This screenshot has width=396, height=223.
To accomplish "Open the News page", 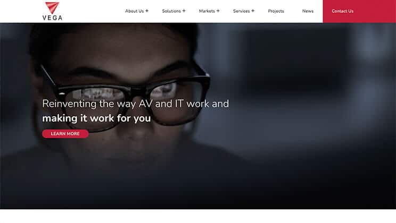I will pos(308,11).
